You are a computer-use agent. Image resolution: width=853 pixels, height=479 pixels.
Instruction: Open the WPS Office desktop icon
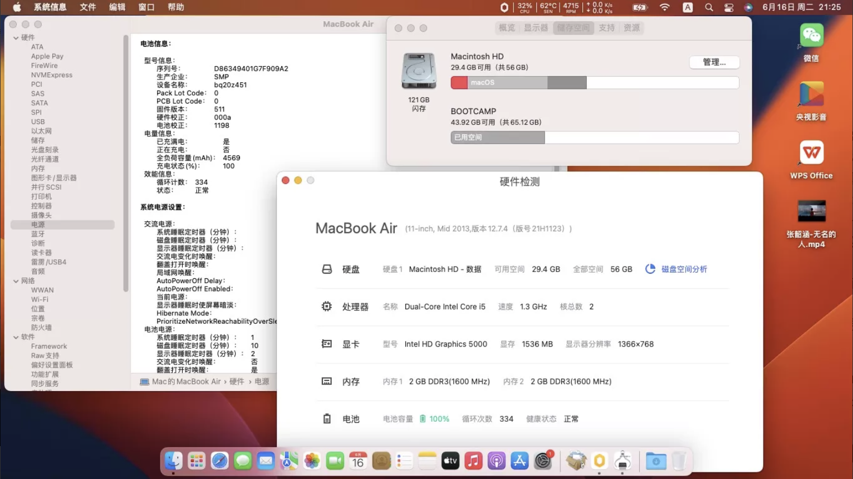point(811,152)
